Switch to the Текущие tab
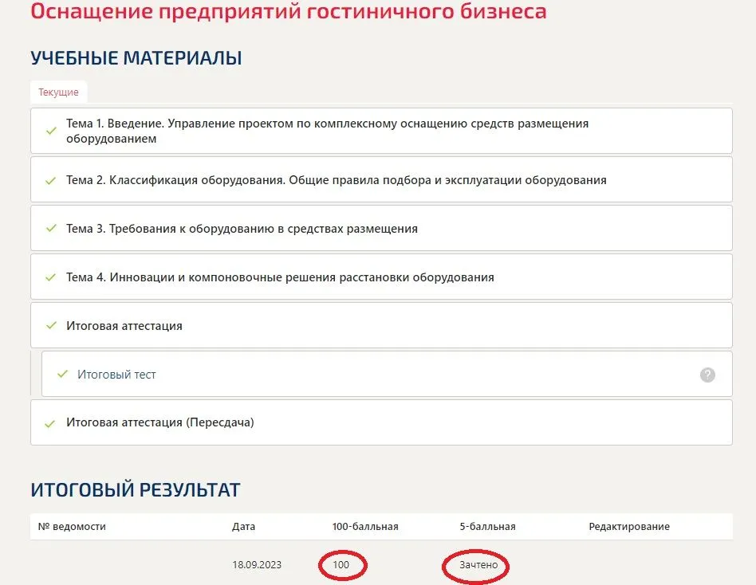 click(x=58, y=92)
